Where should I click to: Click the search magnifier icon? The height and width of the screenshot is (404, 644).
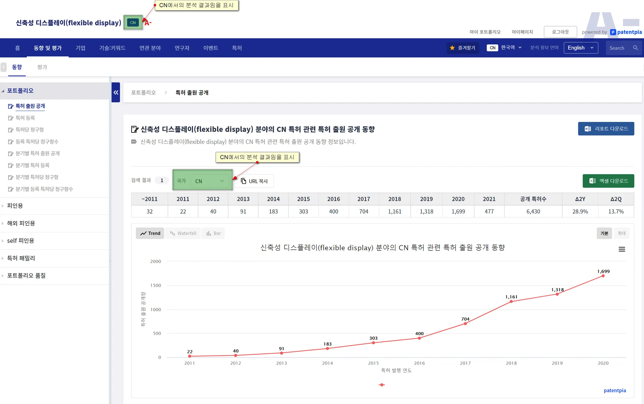(635, 48)
